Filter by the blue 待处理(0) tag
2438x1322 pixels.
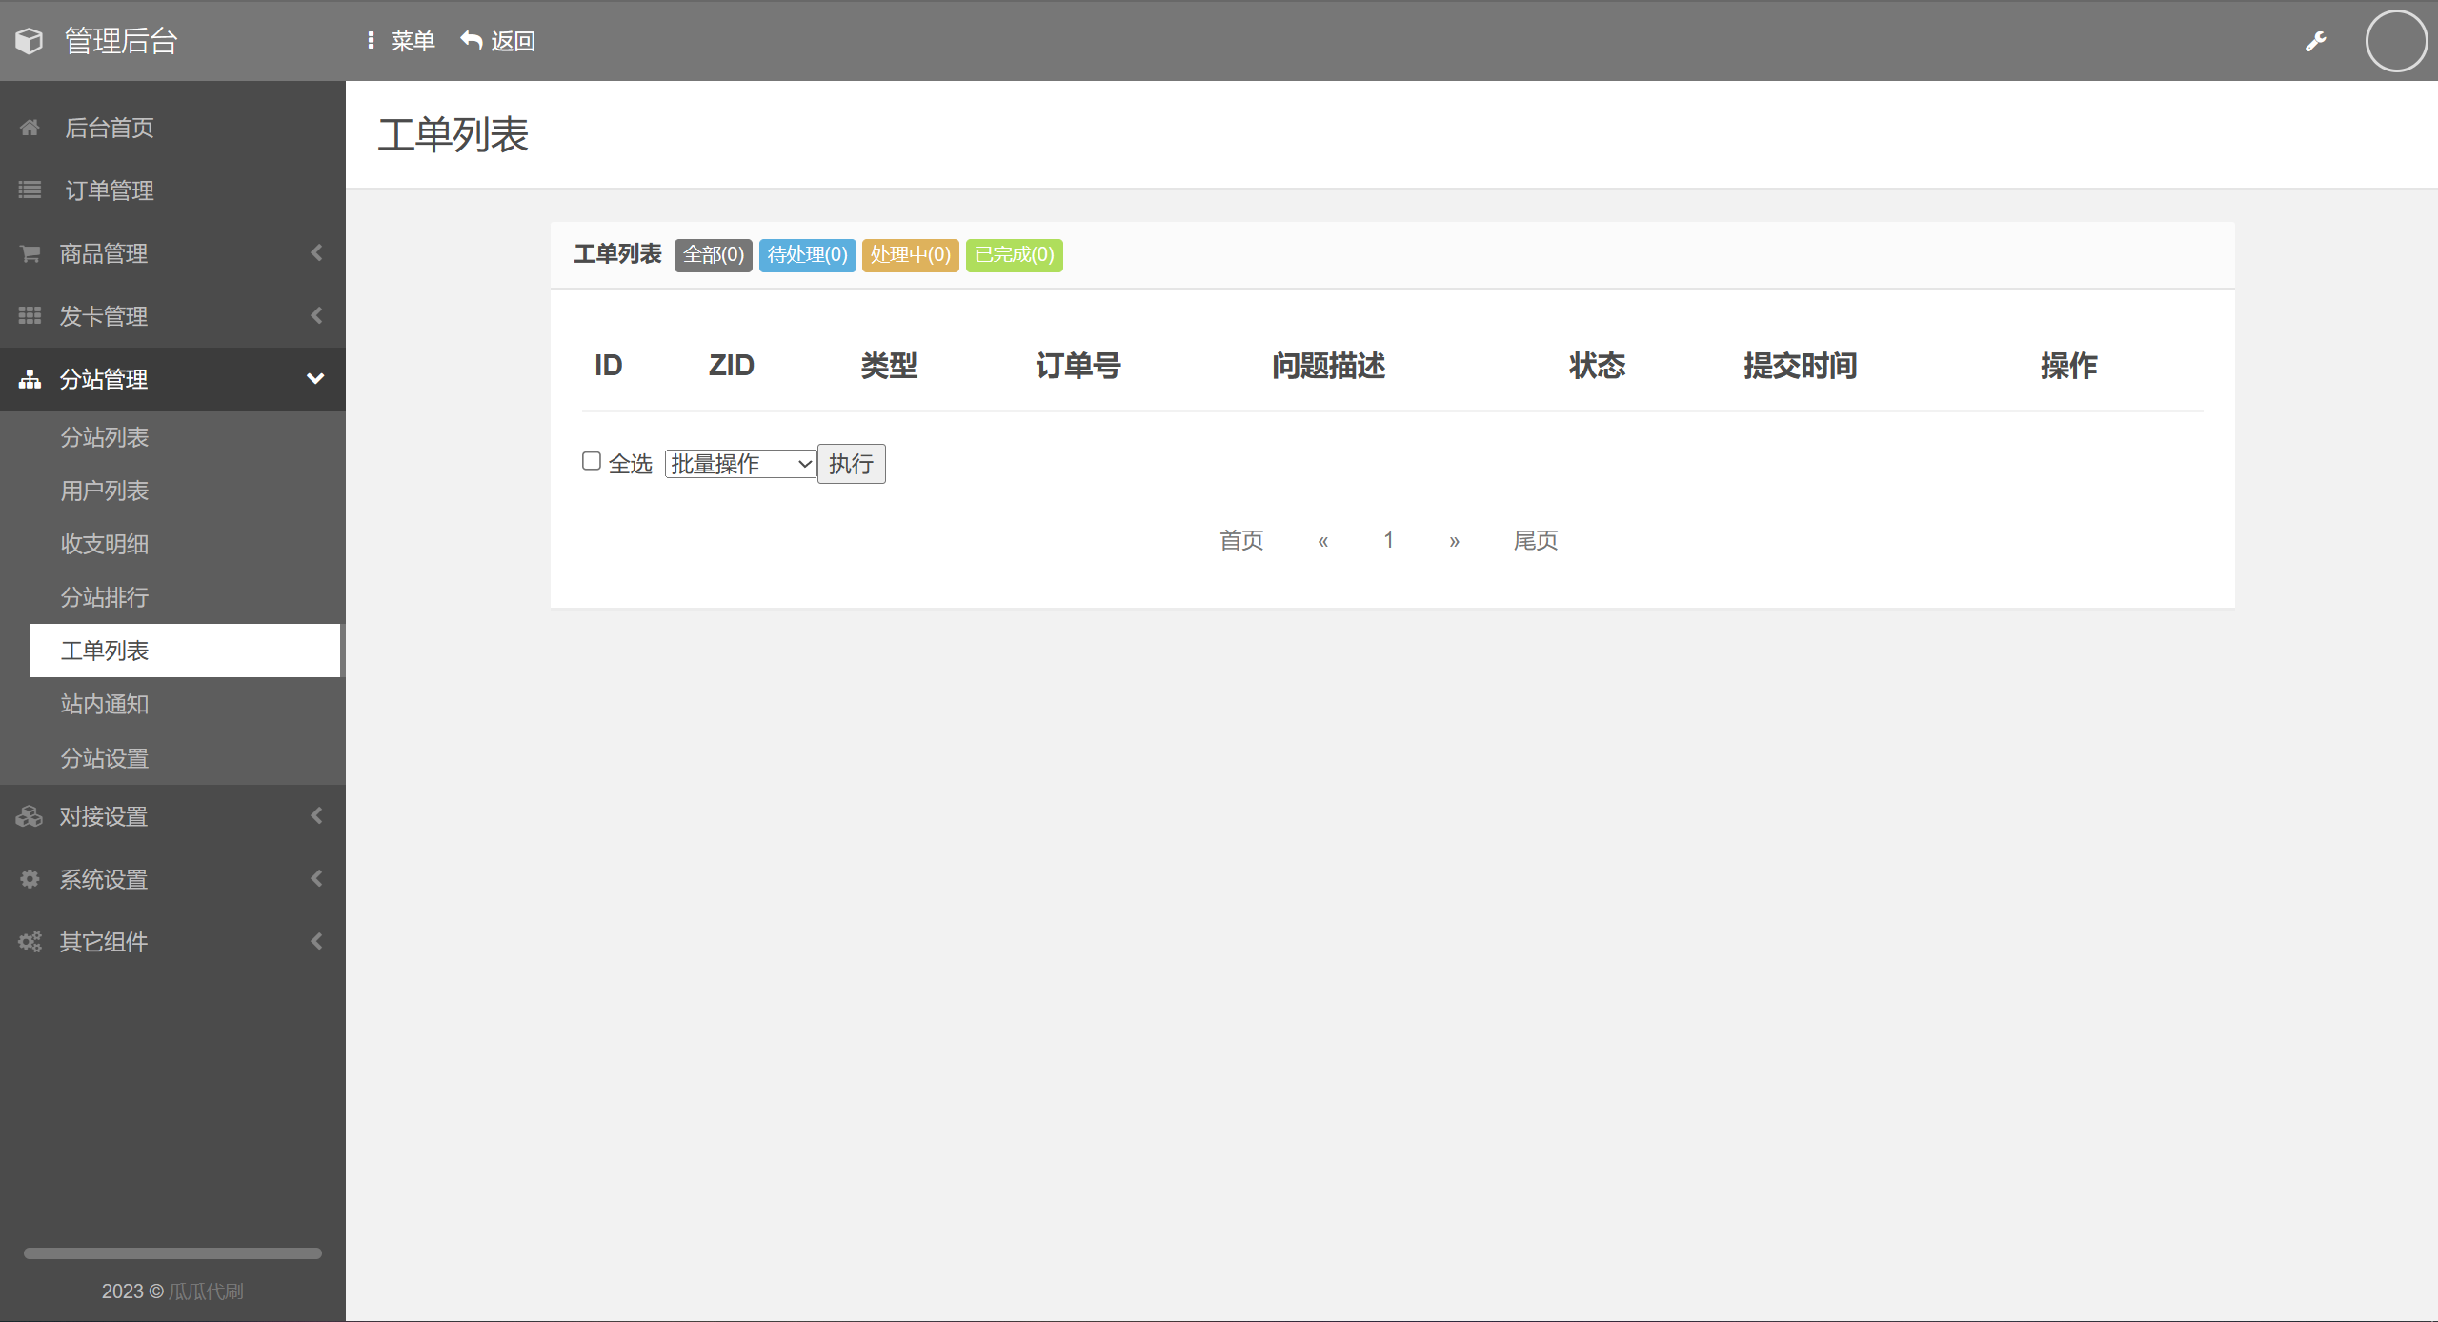(x=807, y=255)
